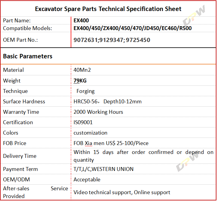
Task: Click the 'Basic Parameters' heading
Action: pos(28,56)
